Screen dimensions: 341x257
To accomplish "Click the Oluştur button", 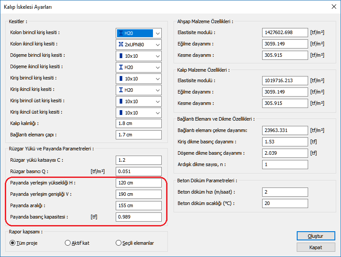I will pyautogui.click(x=315, y=236).
